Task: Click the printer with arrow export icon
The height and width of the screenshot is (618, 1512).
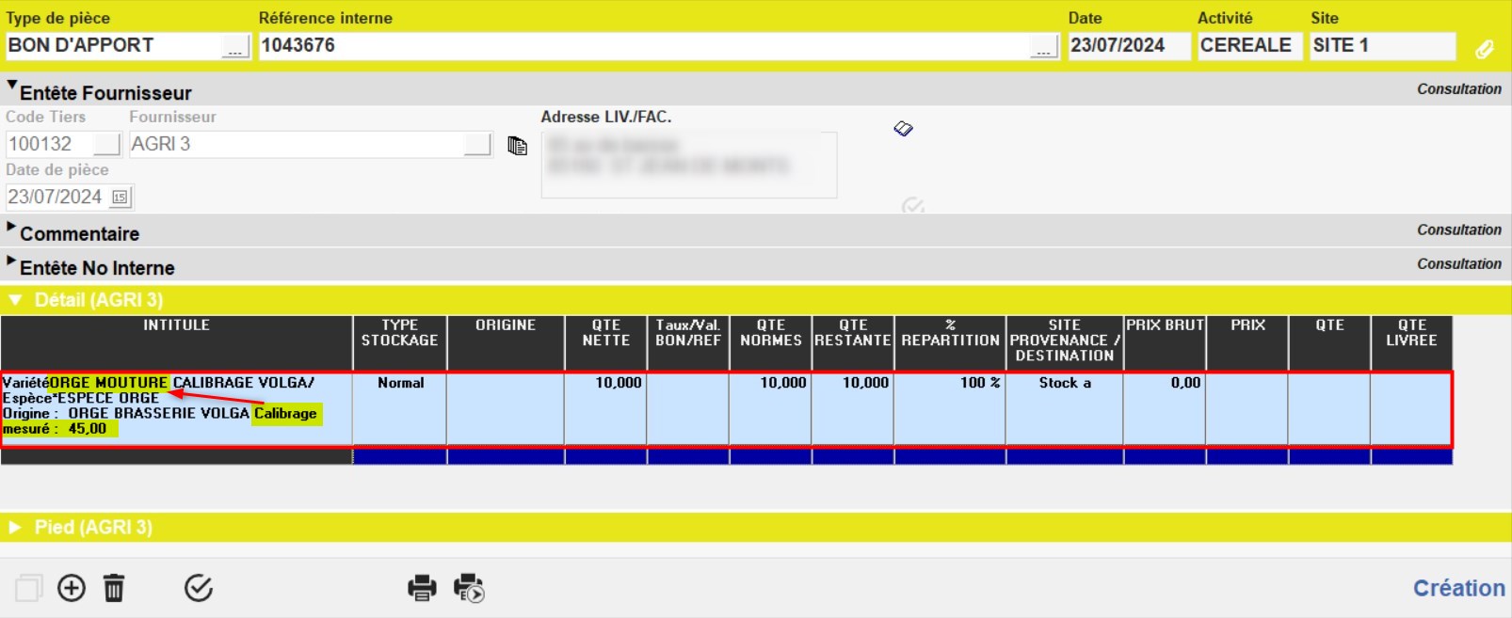Action: click(468, 589)
